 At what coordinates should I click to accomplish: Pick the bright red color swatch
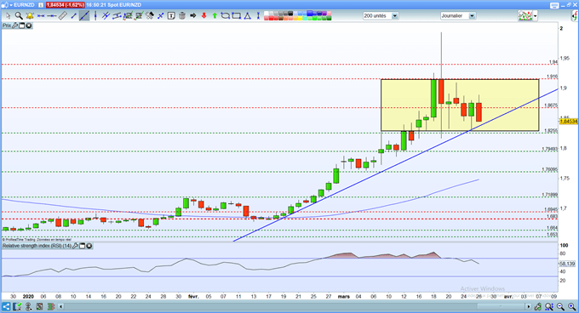pyautogui.click(x=271, y=19)
